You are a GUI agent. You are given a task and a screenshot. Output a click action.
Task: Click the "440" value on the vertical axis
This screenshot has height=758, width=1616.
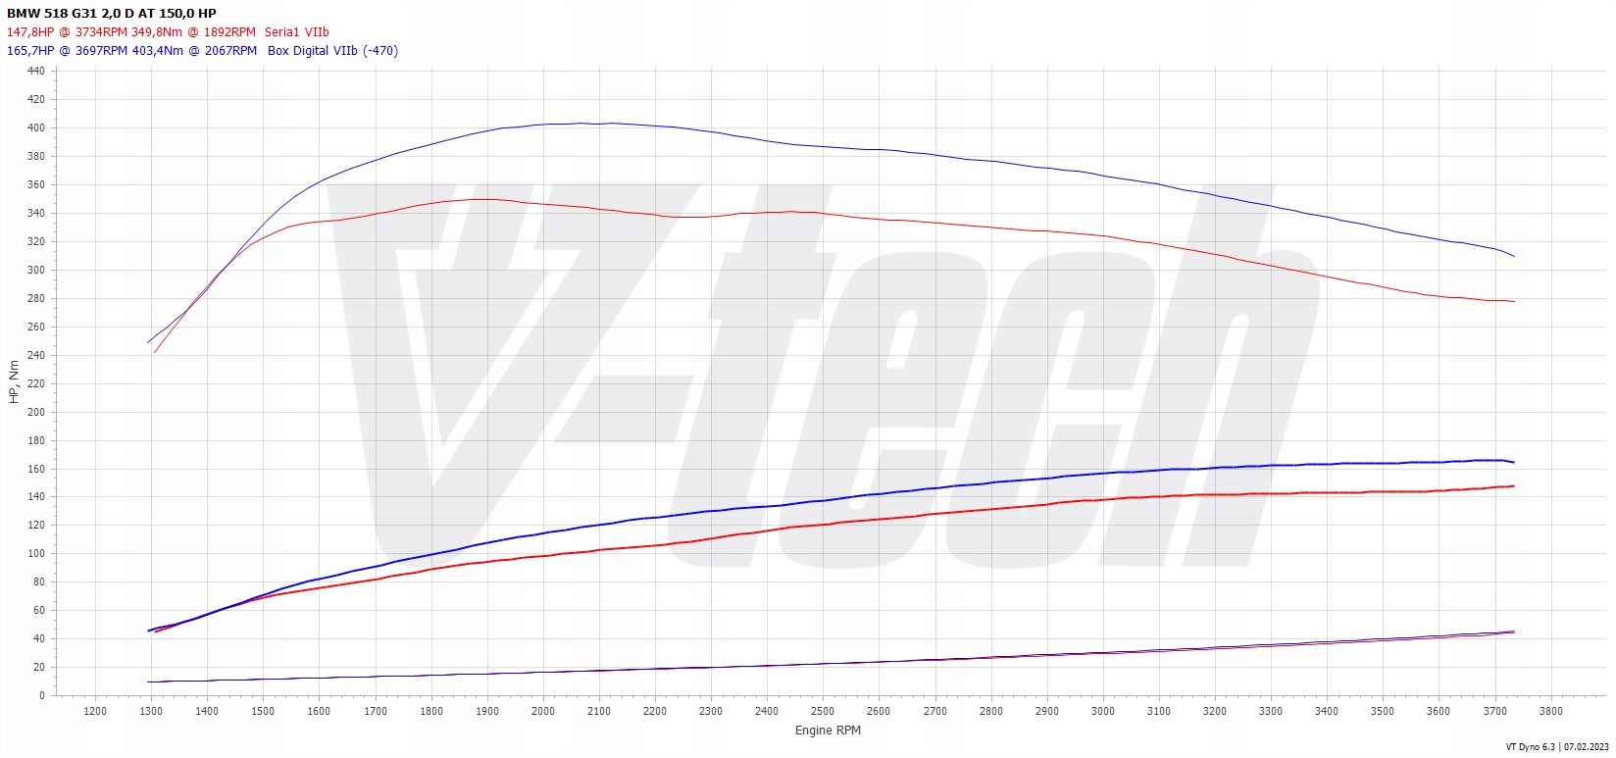(x=36, y=72)
